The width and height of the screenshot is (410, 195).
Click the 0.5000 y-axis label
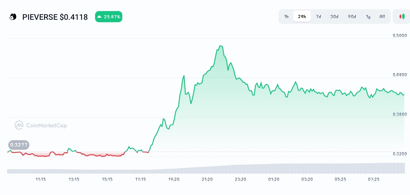coord(400,35)
